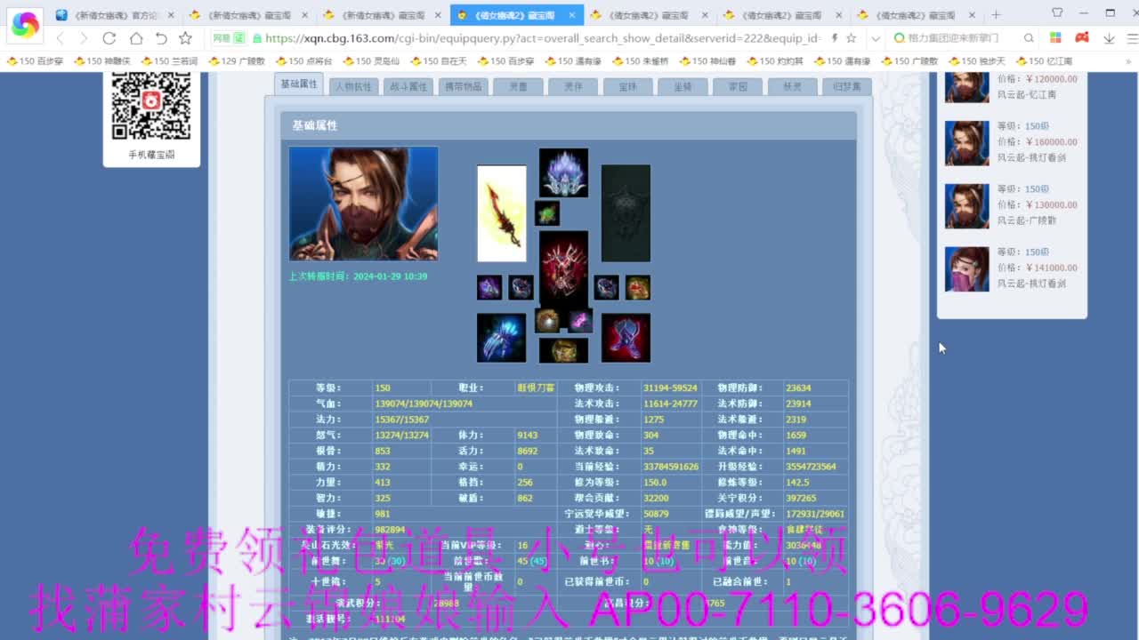Click the search box with 格力集团 text
1139x640 pixels.
(957, 38)
